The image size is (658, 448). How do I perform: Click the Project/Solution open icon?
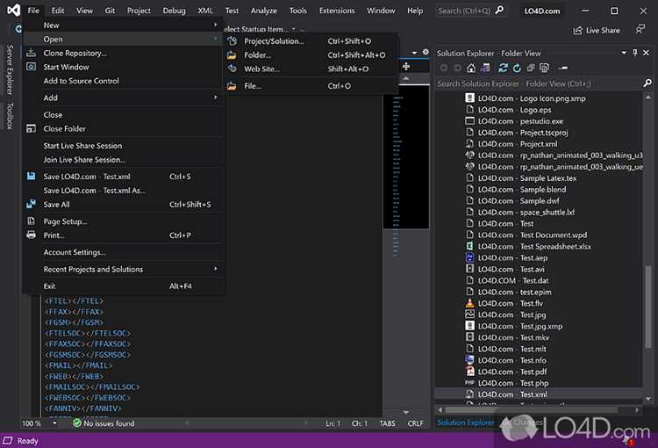(x=232, y=40)
